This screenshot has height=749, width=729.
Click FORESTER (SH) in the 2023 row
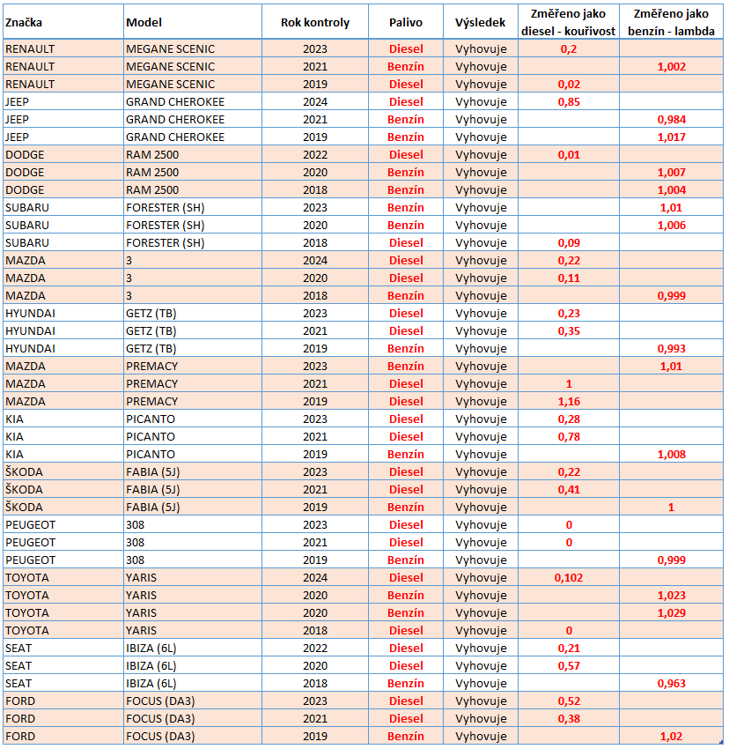[x=166, y=208]
